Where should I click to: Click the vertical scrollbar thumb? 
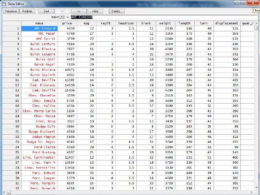(x=256, y=28)
